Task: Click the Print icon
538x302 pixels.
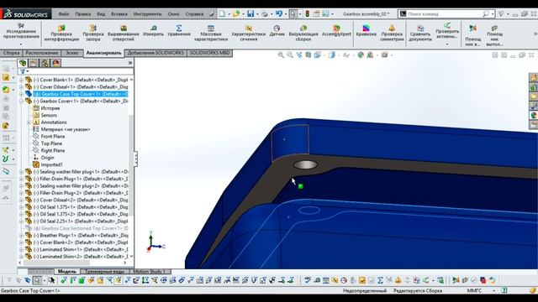Action: click(x=265, y=13)
